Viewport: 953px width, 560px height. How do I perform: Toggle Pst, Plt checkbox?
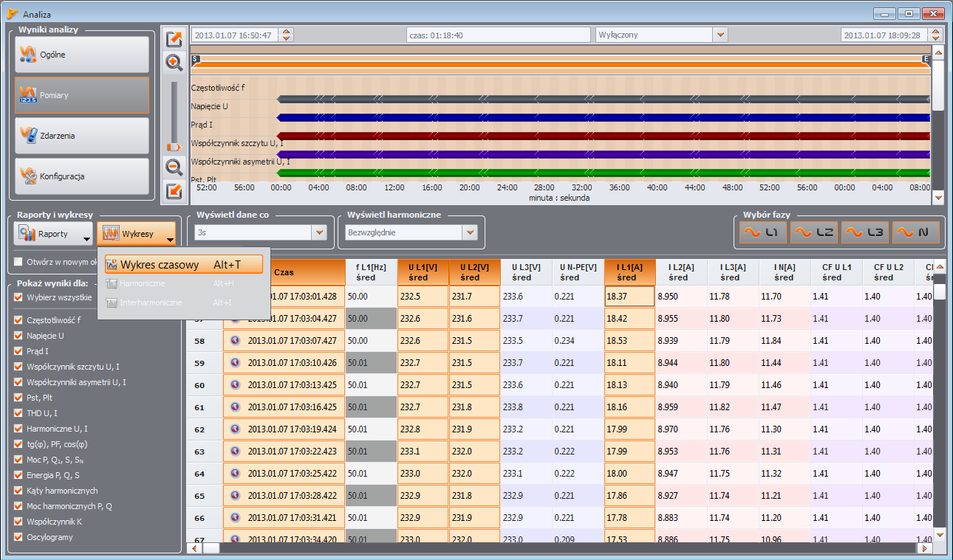pos(18,398)
